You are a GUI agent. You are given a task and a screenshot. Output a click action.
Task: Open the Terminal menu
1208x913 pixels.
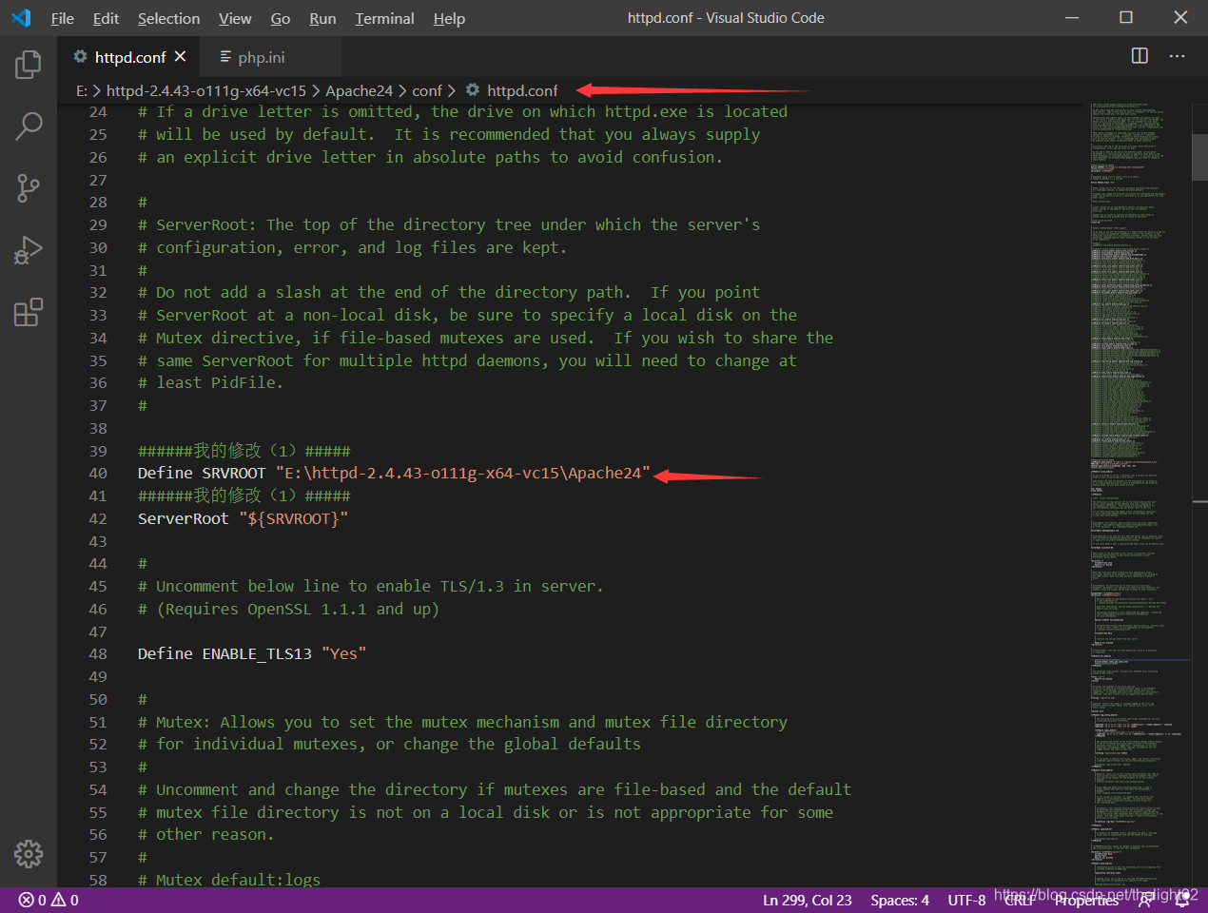[x=384, y=18]
